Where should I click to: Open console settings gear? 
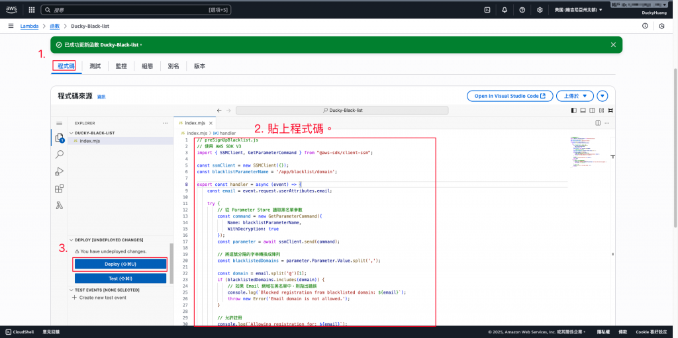pyautogui.click(x=540, y=9)
